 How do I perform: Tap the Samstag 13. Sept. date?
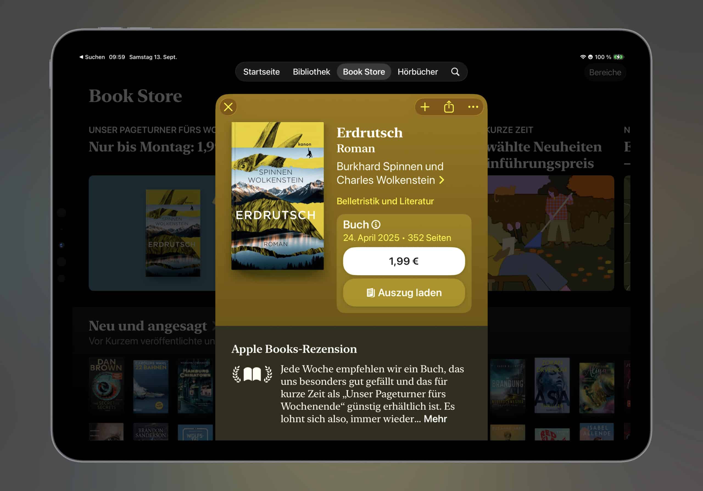coord(153,57)
